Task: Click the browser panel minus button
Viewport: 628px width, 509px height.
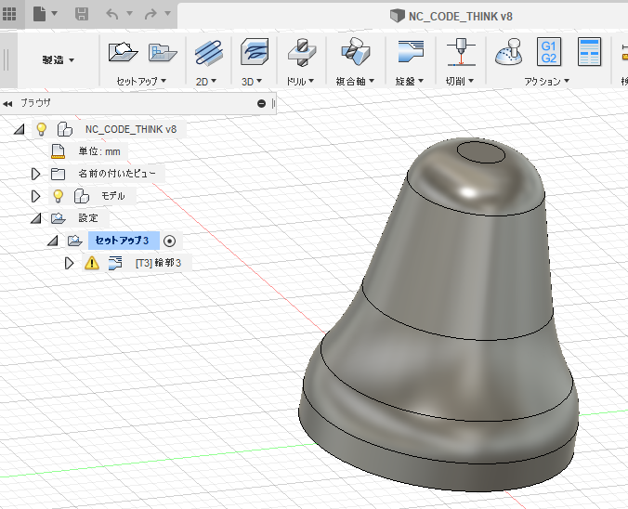Action: 262,104
